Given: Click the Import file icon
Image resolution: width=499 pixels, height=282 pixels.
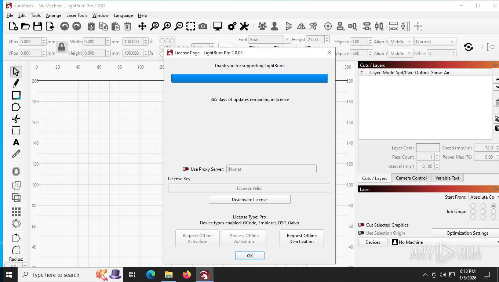Looking at the screenshot, I should click(x=50, y=26).
